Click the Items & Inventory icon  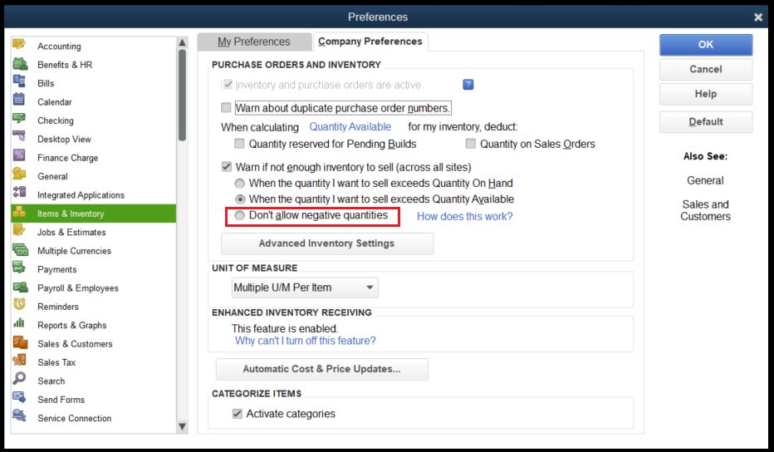pos(19,212)
